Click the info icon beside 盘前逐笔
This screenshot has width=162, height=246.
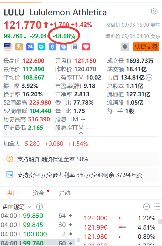[39, 207]
